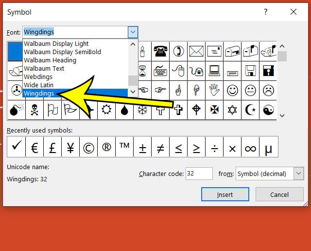Pick the not-equal recent symbol

(160, 147)
